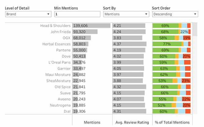204x127 pixels.
Task: Click the % of Total Mentions header
Action: [x=172, y=122]
